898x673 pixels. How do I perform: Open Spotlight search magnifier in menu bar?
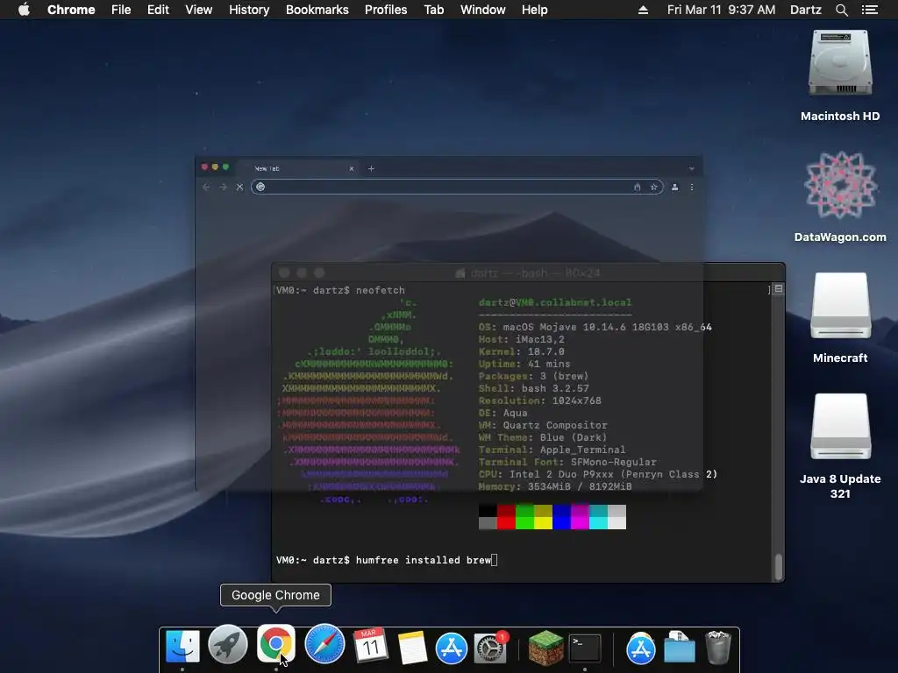pyautogui.click(x=841, y=10)
